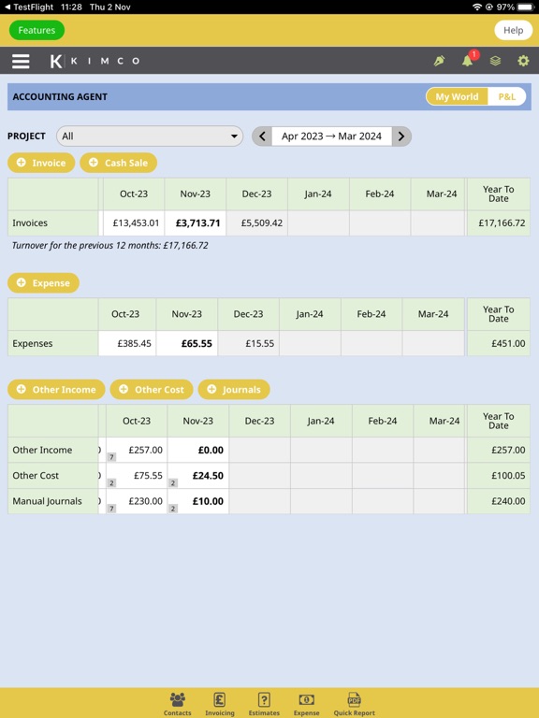Viewport: 539px width, 718px height.
Task: Open Estimates in the bottom bar
Action: (264, 704)
